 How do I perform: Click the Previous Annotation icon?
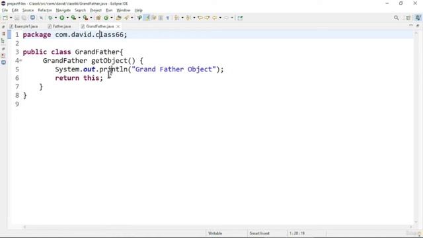(188, 18)
